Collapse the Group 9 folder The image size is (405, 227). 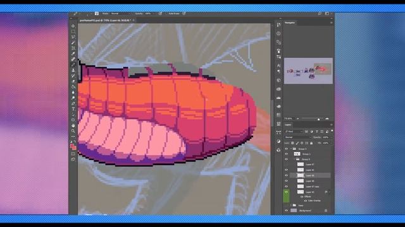click(294, 160)
